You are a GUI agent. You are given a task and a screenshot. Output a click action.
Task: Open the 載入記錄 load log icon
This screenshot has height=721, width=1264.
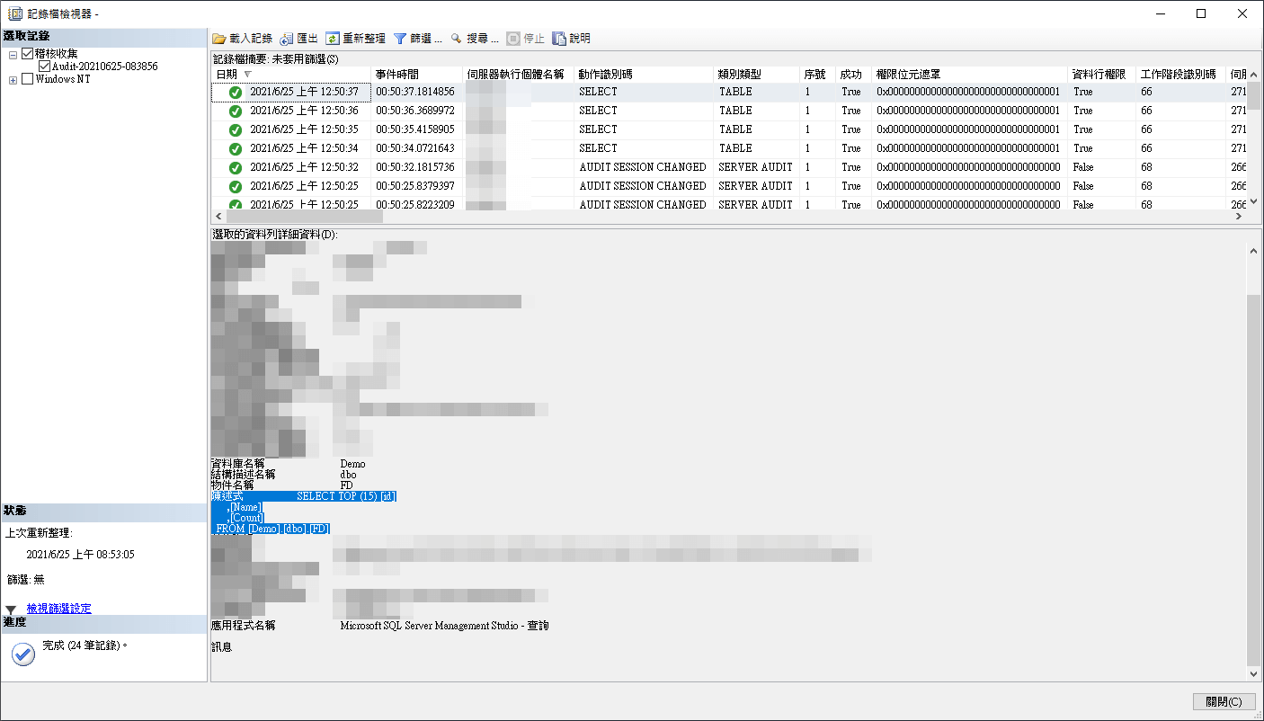pyautogui.click(x=218, y=38)
